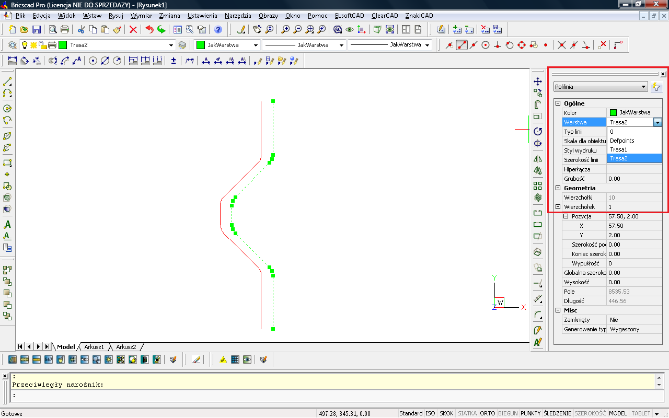Toggle BIEGUN polar tracking in status bar
The width and height of the screenshot is (669, 418).
[508, 413]
